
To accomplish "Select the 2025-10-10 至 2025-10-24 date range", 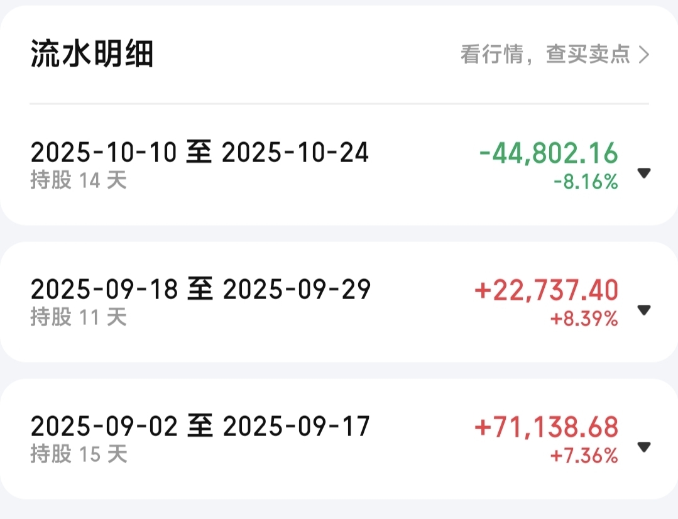I will (x=199, y=152).
